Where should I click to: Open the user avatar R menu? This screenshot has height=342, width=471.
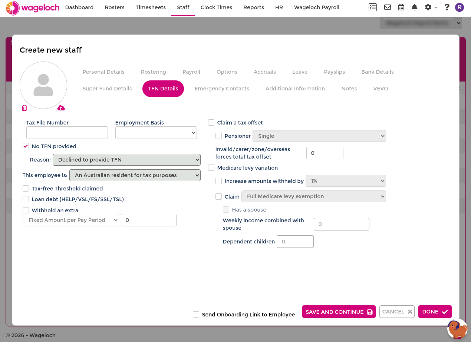(460, 7)
